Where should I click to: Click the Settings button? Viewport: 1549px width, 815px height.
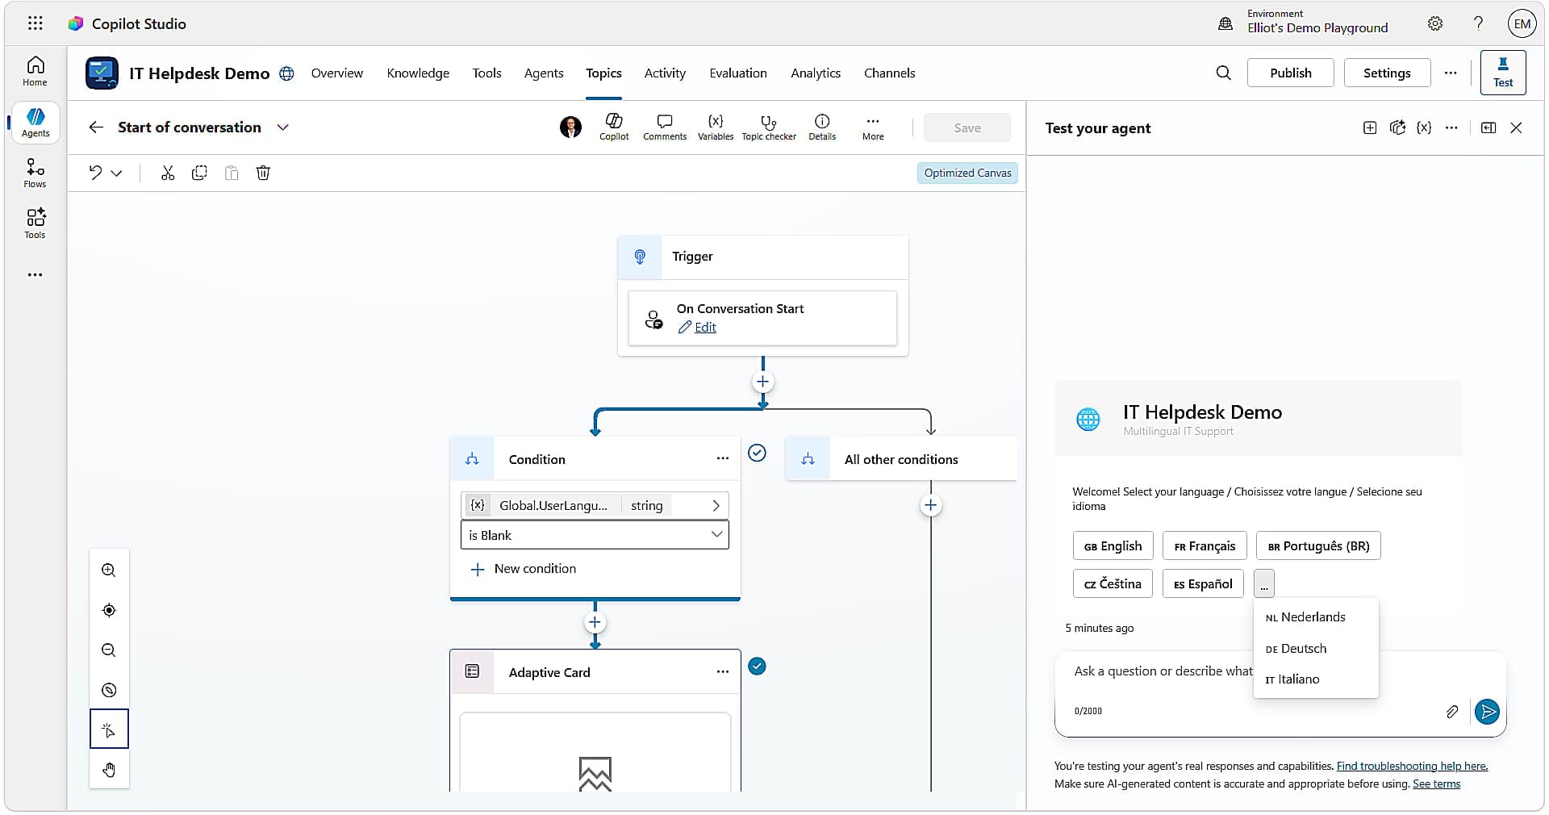click(1387, 73)
